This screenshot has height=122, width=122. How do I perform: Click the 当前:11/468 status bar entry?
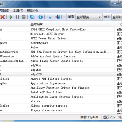pyautogui.click(x=89, y=117)
